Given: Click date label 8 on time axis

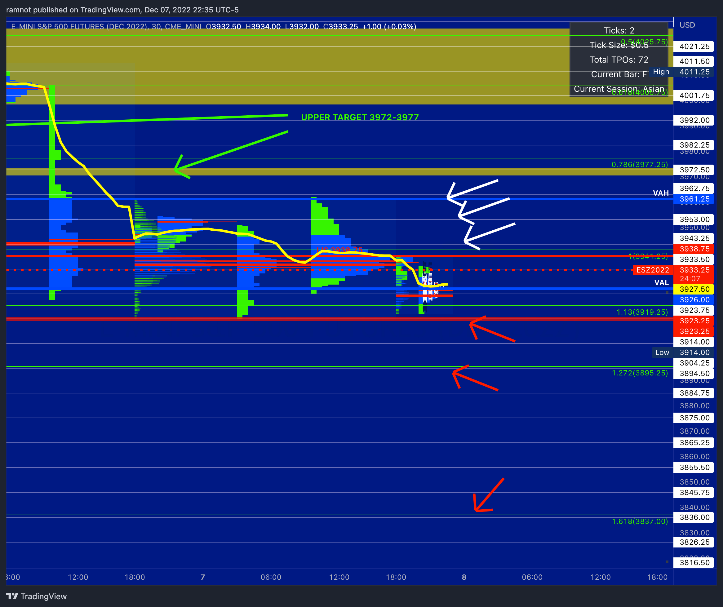Looking at the screenshot, I should coord(464,577).
